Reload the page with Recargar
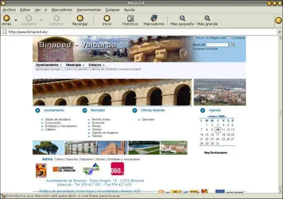The height and width of the screenshot is (199, 283). (80, 20)
